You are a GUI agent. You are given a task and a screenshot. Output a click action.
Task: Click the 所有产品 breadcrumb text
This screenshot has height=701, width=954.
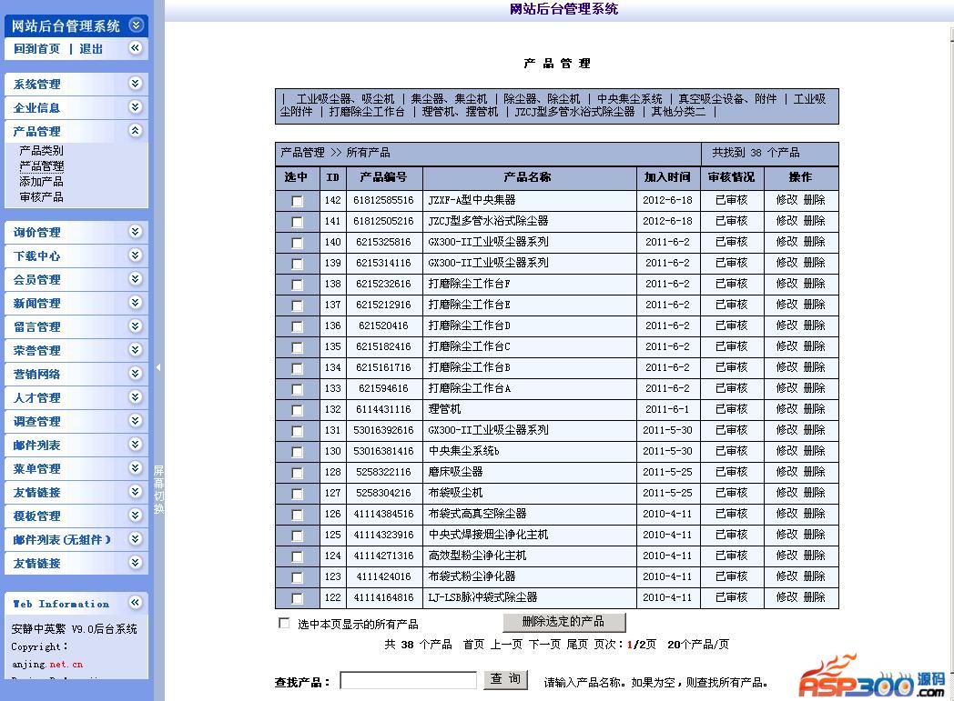pos(368,153)
